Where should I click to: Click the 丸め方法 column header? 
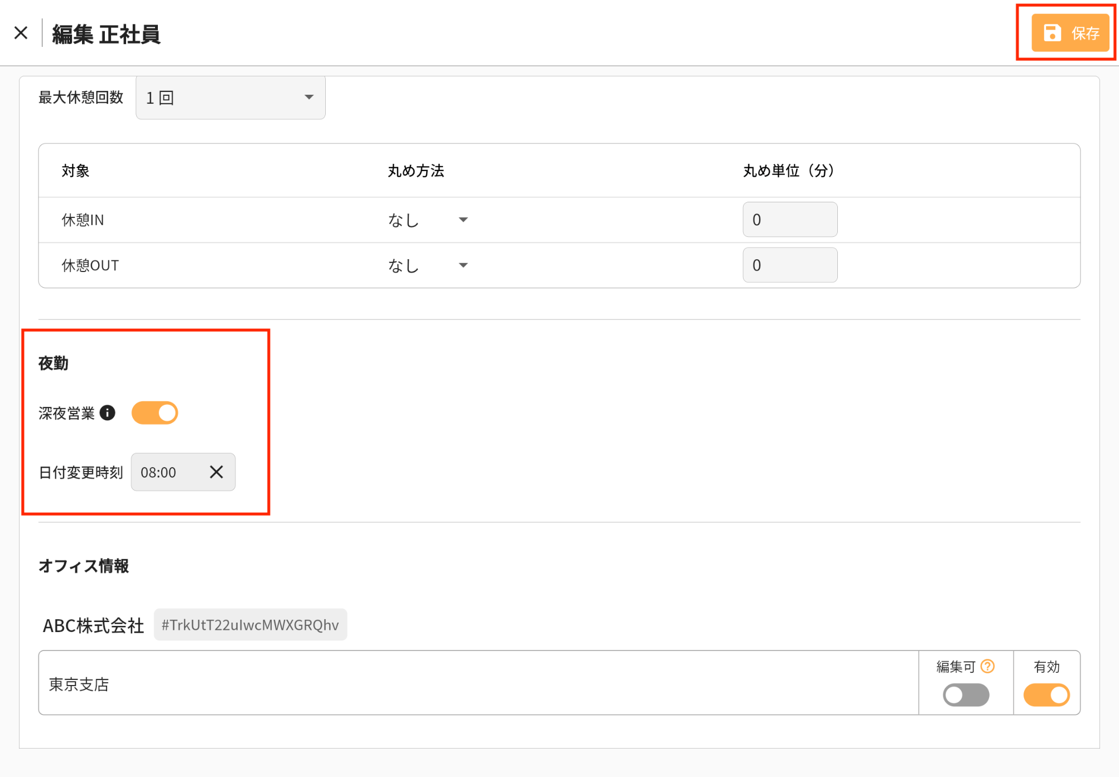tap(416, 171)
